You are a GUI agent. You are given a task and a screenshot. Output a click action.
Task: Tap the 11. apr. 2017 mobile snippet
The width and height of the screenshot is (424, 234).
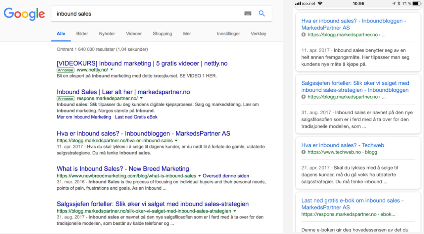(355, 57)
